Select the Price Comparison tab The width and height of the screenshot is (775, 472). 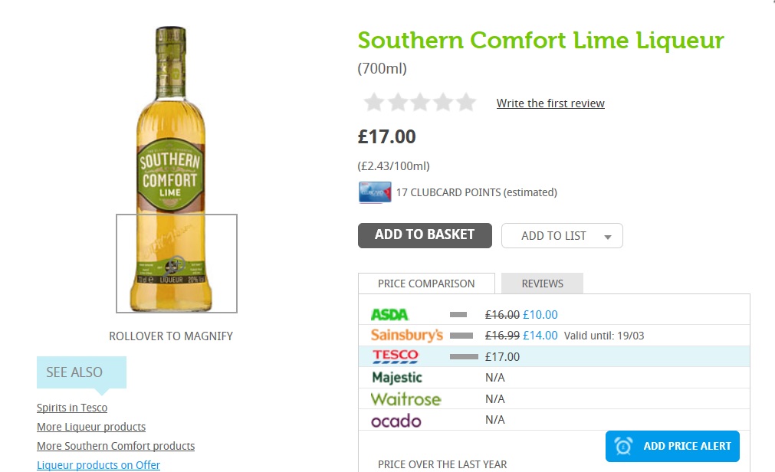[x=426, y=283]
